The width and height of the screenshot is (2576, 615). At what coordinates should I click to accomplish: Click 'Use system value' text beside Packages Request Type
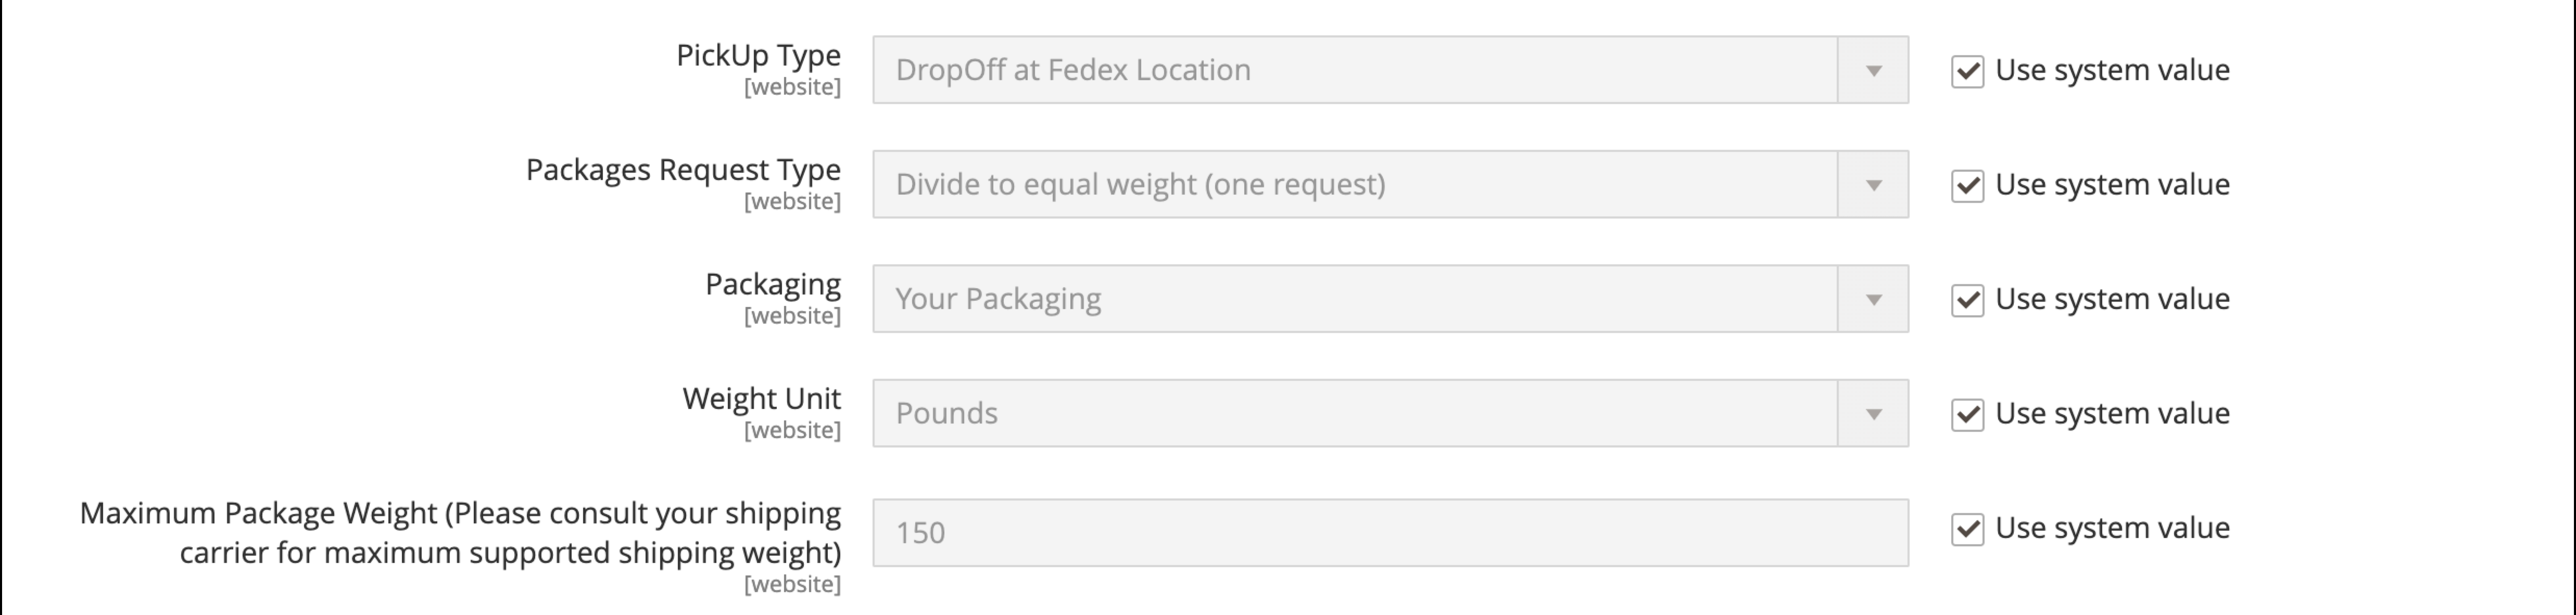click(2112, 185)
